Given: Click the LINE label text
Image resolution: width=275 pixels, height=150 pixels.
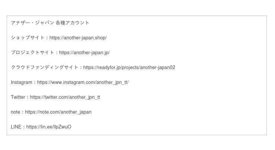Looking at the screenshot, I should (x=16, y=127).
